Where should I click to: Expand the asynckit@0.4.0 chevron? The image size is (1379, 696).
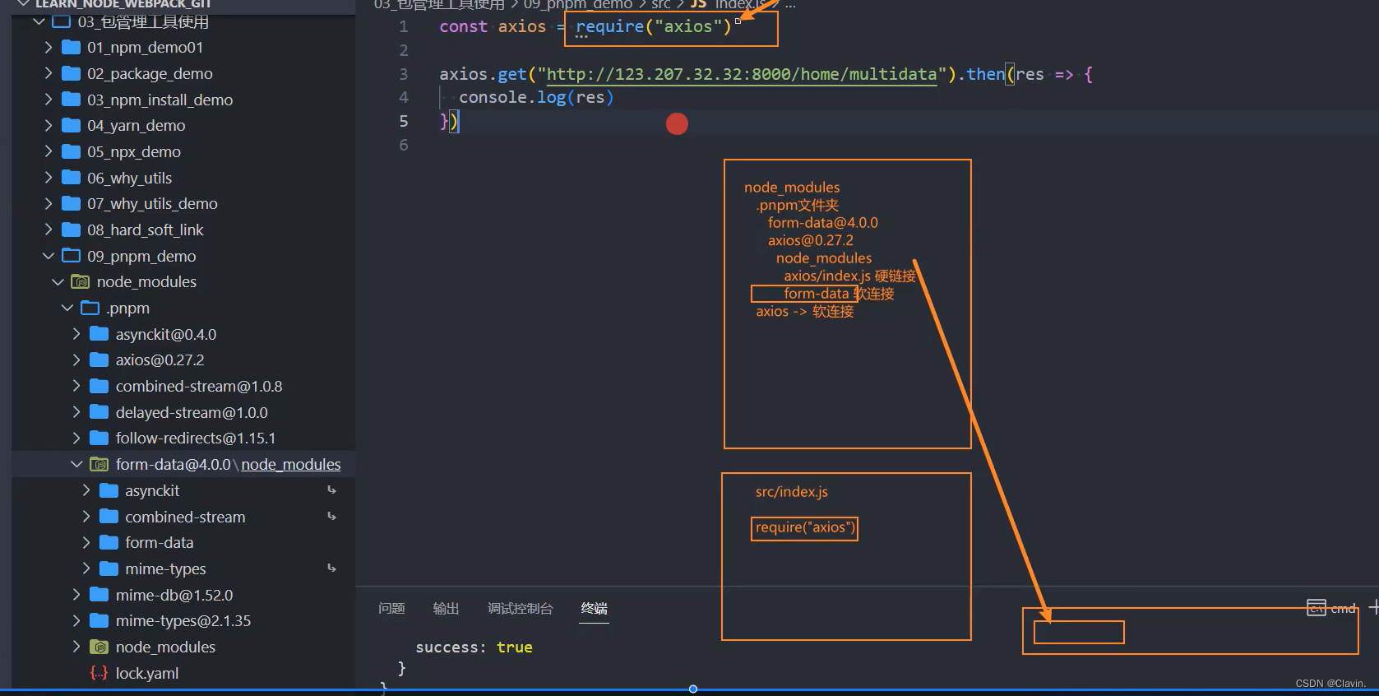[x=76, y=334]
